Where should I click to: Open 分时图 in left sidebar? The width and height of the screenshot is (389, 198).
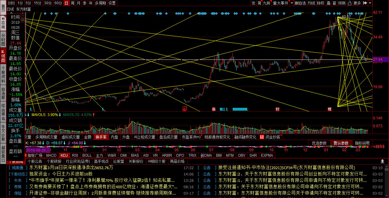click(3, 39)
